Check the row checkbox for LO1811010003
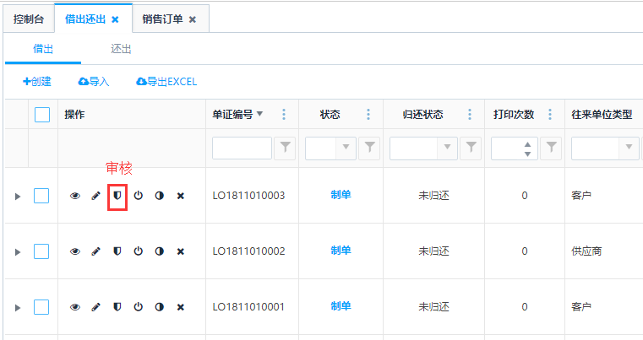The height and width of the screenshot is (340, 643). click(x=42, y=196)
